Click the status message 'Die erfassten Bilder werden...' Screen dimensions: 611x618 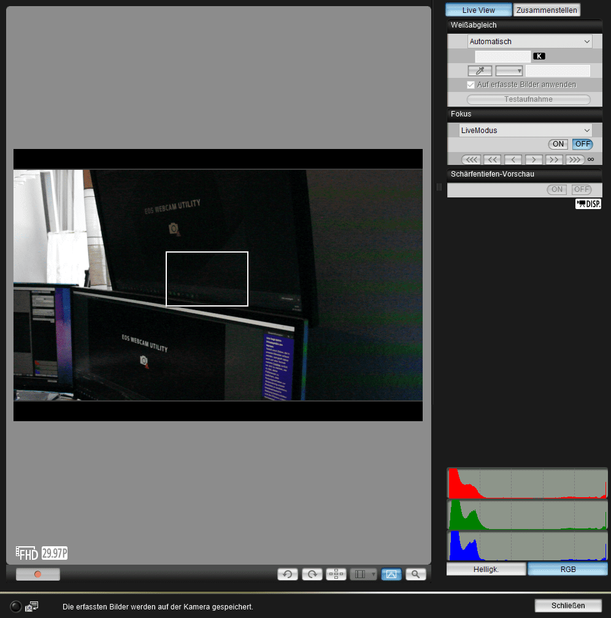point(158,607)
